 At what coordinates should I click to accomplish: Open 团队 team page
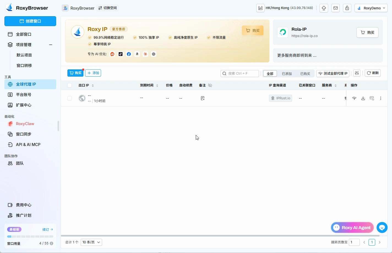[30, 163]
